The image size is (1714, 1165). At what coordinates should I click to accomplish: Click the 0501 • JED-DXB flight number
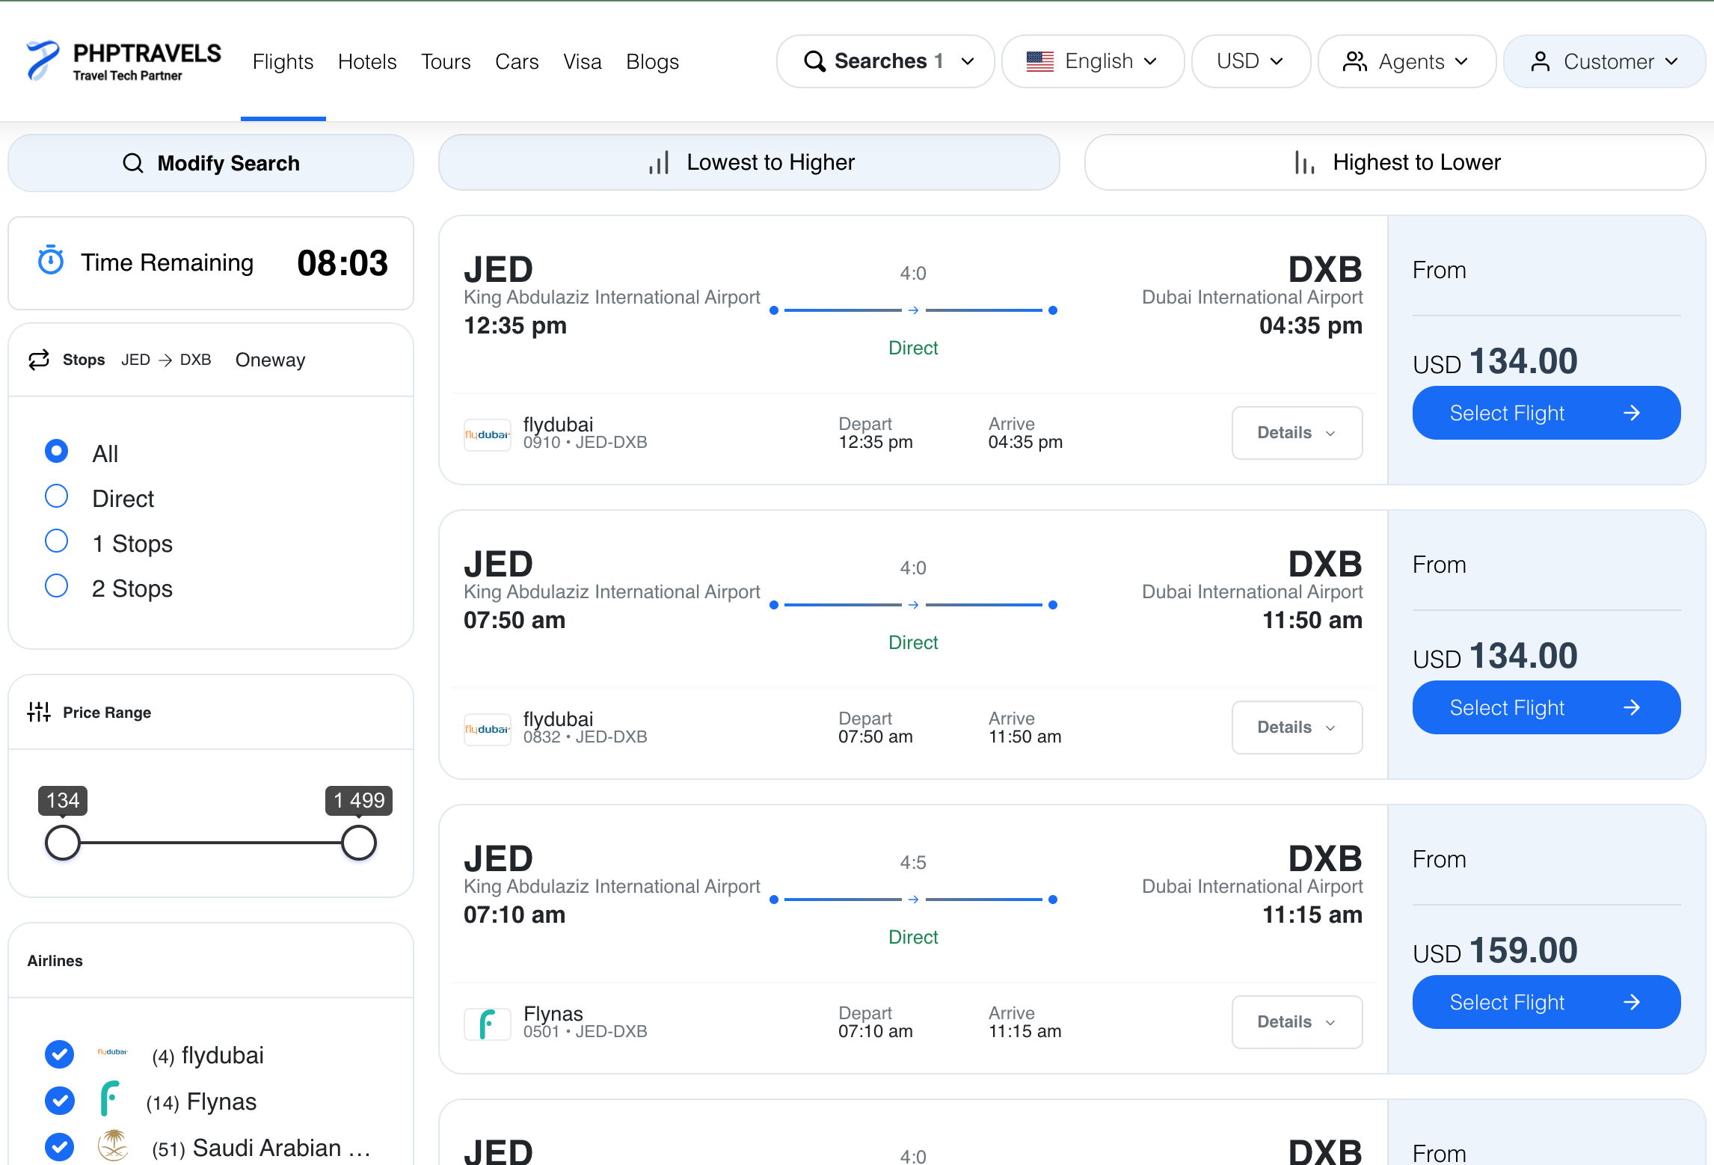coord(586,1031)
